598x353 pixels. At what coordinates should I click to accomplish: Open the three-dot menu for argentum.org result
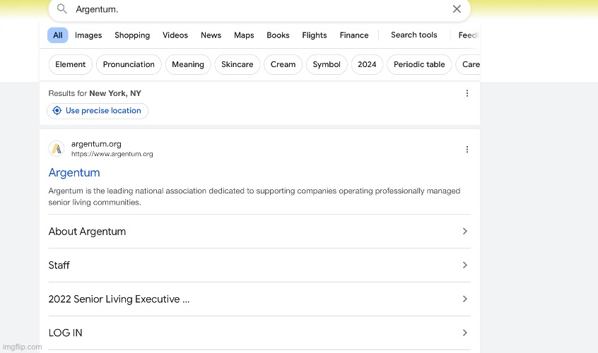467,149
